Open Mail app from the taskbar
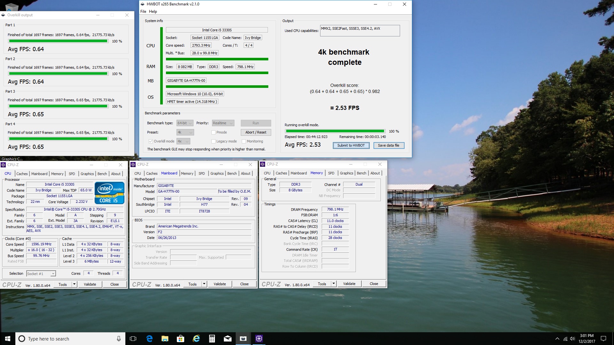614x345 pixels. pyautogui.click(x=227, y=339)
